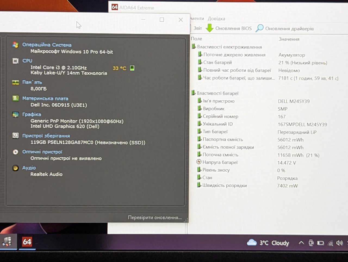Click the Поле column header
Image resolution: width=348 pixels, height=262 pixels.
(x=197, y=39)
